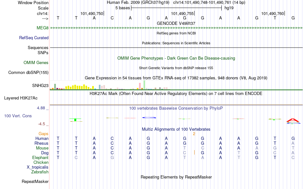This screenshot has height=189, width=303.
Task: Click 'Multiz Alignments of 100 Vertebrates' title
Action: [176, 129]
